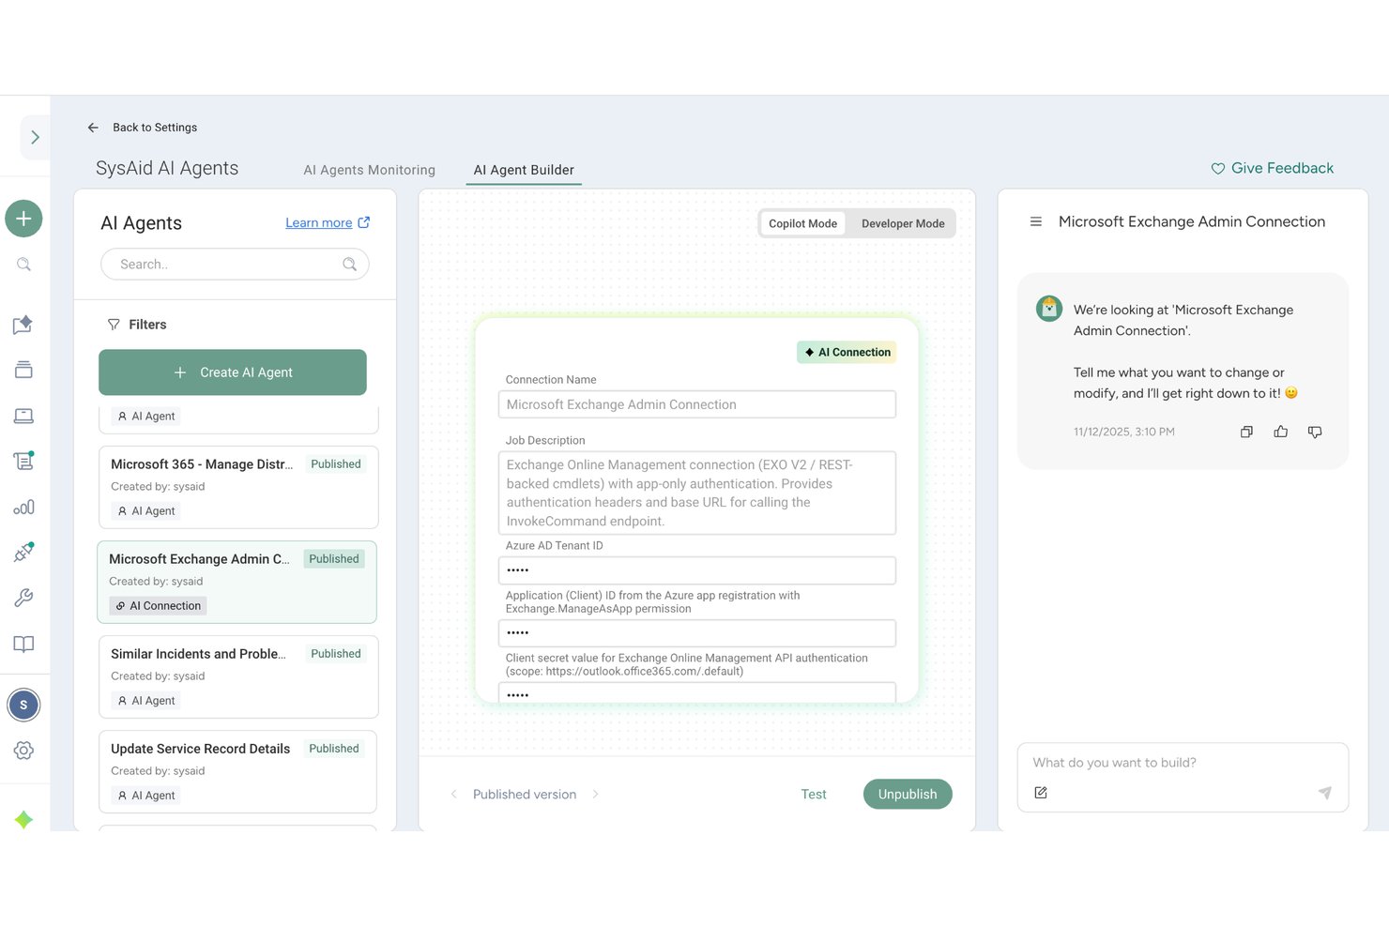Open the AI chat sparkle icon in sidebar
The width and height of the screenshot is (1389, 926).
[x=23, y=325]
